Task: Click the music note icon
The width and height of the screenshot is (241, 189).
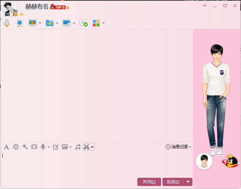Action: point(78,147)
